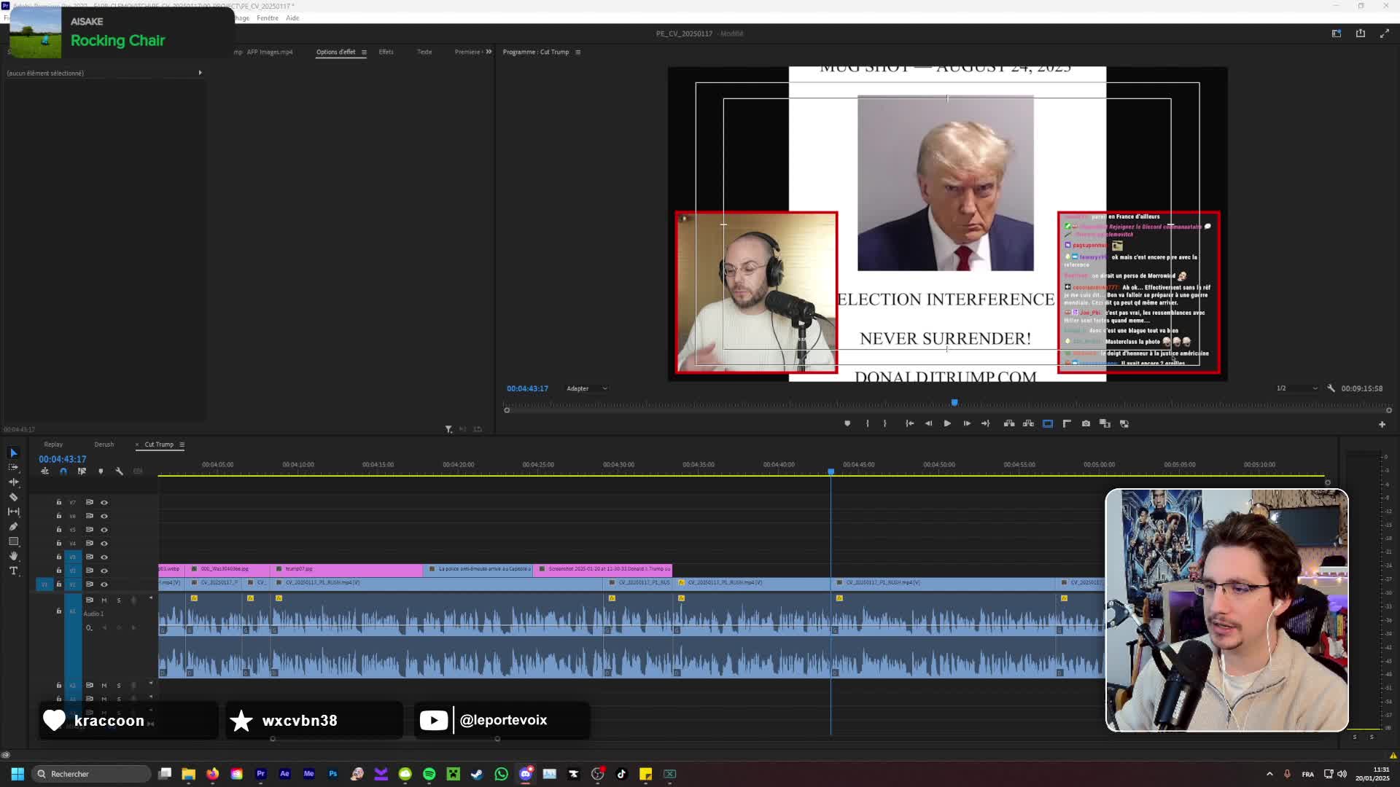Hide track V7 output eye
1400x787 pixels.
point(104,502)
